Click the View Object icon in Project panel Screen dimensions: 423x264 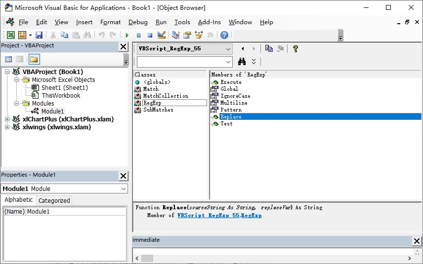coord(19,59)
